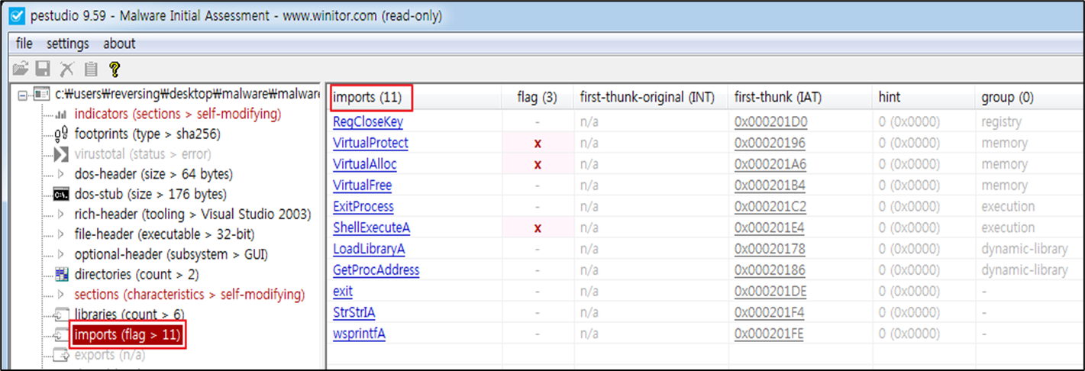The image size is (1085, 371).
Task: Click the indicators bar-chart tree icon
Action: (62, 115)
